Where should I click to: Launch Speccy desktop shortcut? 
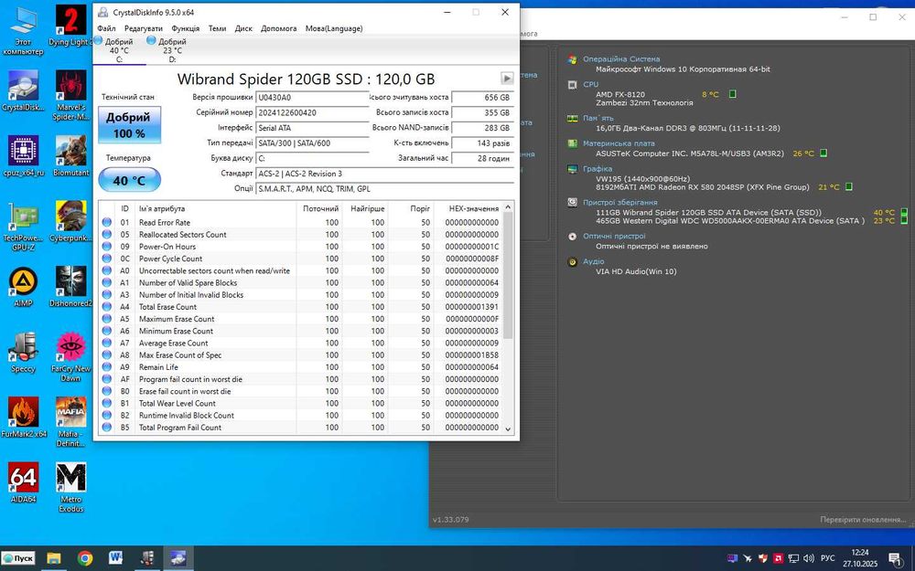pyautogui.click(x=24, y=353)
